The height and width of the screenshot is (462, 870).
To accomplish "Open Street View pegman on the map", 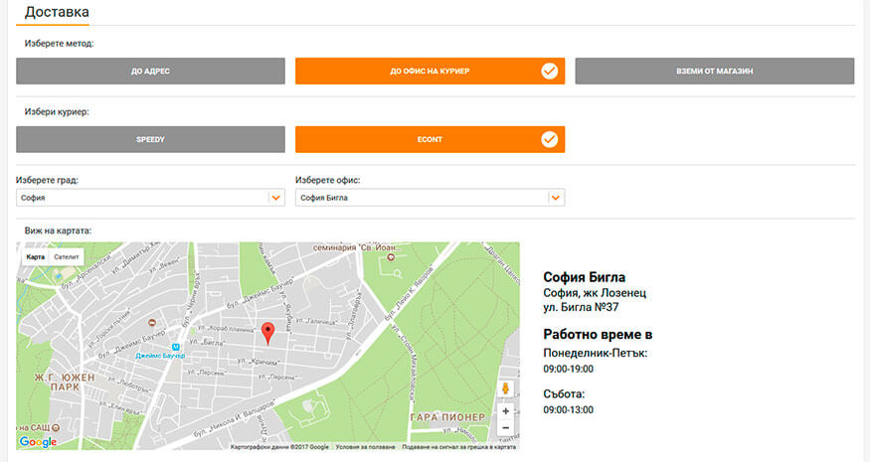I will click(x=505, y=388).
